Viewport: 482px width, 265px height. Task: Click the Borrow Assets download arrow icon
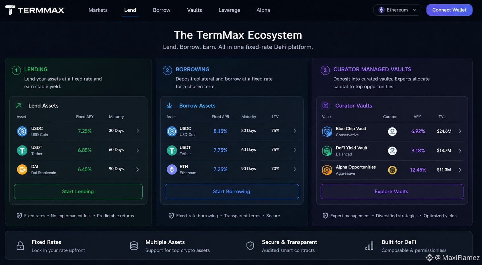tap(169, 106)
